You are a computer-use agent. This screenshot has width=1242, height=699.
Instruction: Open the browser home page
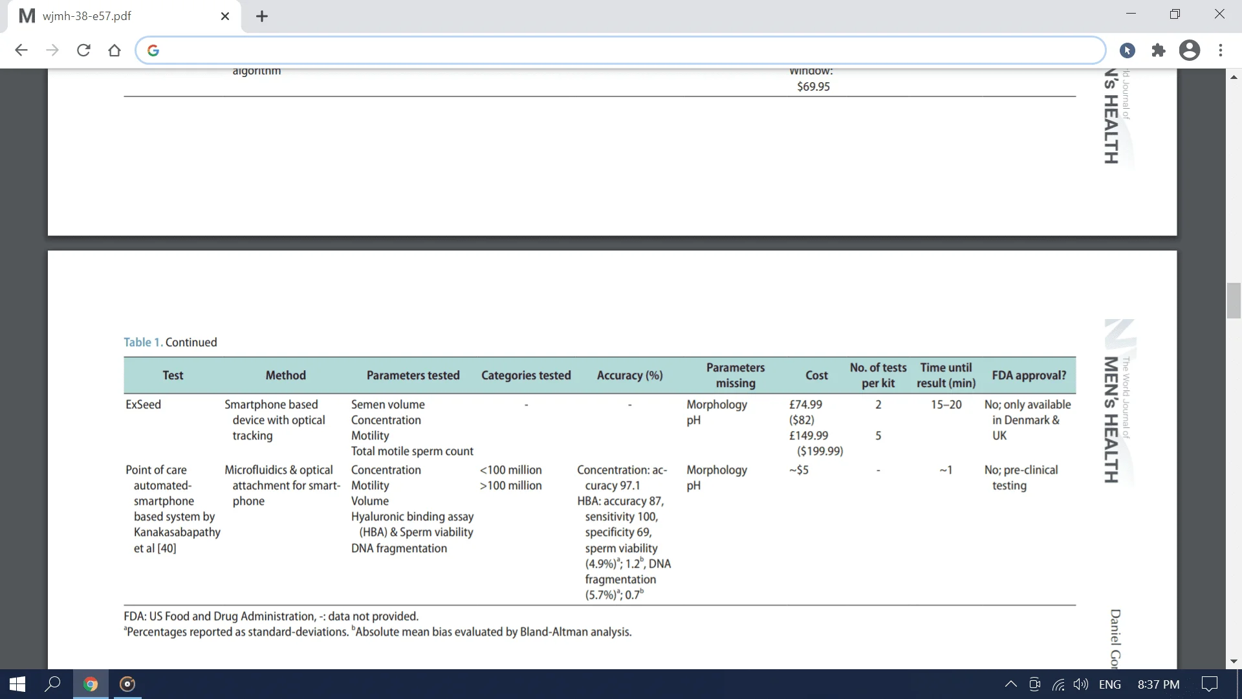(114, 50)
